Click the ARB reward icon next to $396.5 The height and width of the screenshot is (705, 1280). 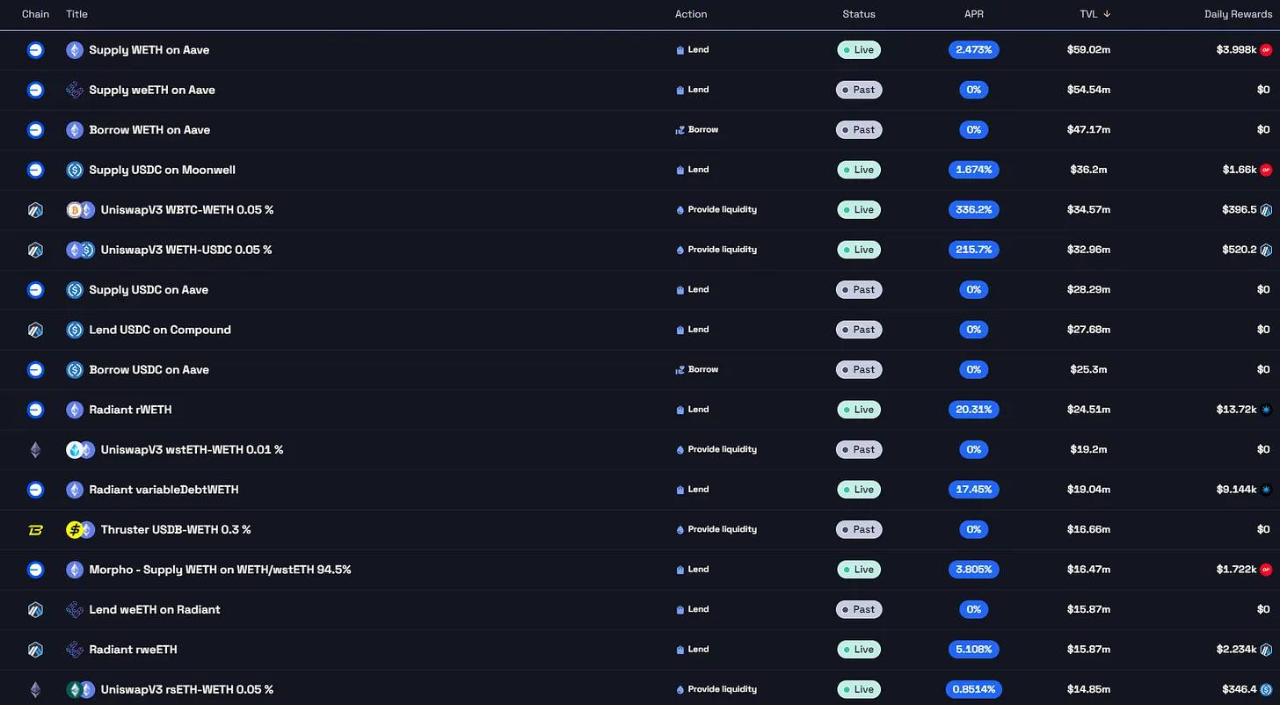click(x=1266, y=210)
